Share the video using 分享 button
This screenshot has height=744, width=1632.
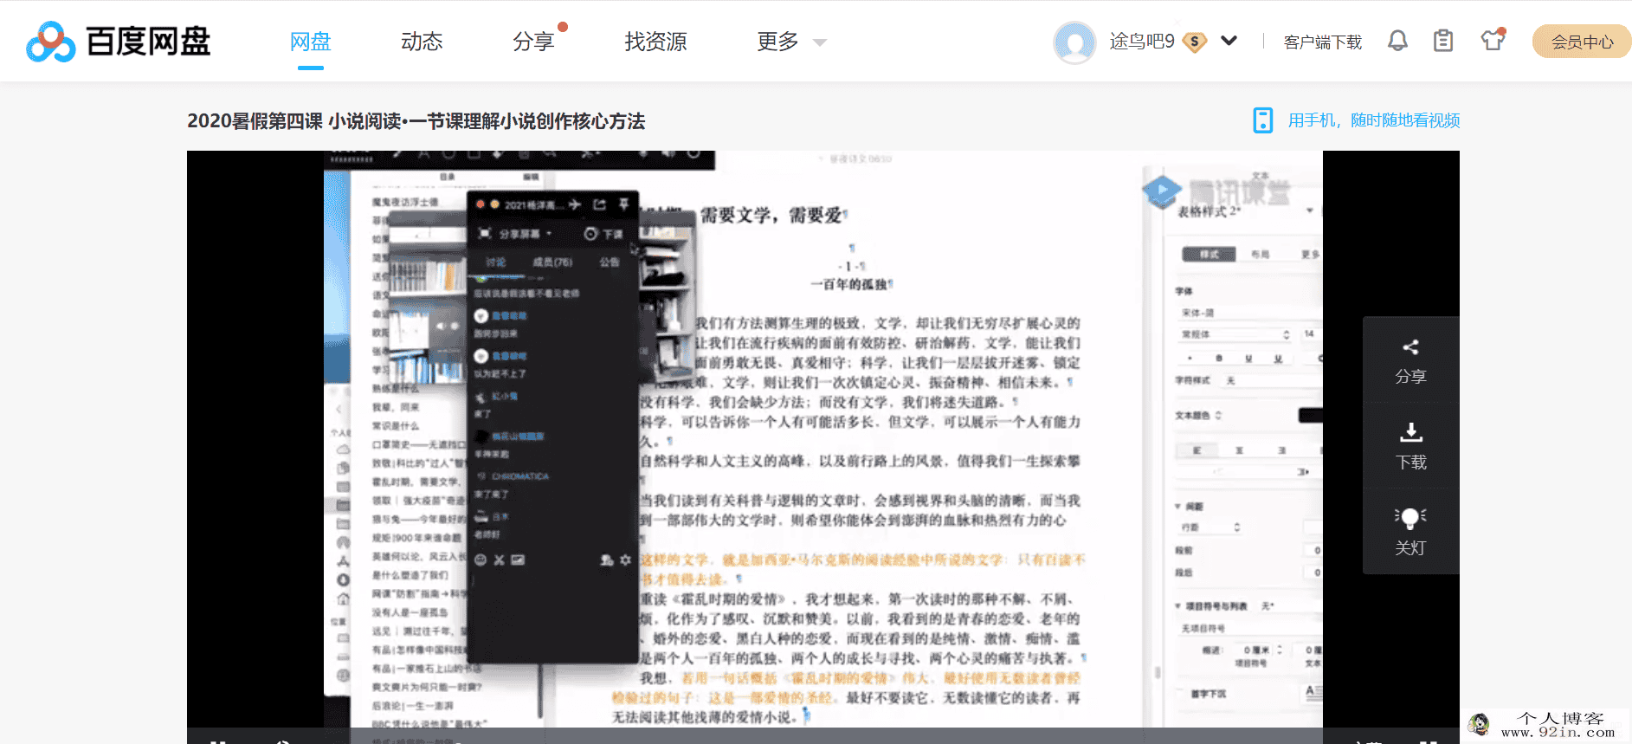coord(1410,361)
